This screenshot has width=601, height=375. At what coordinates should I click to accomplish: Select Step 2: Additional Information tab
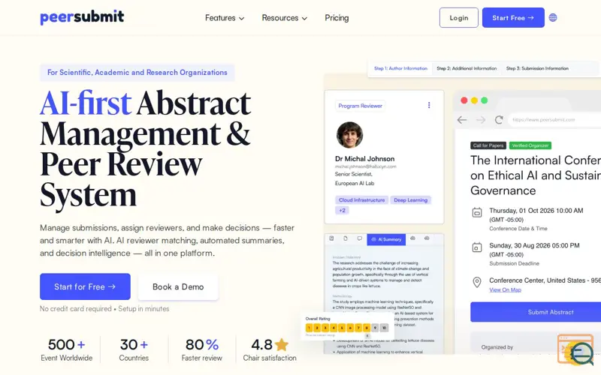pyautogui.click(x=467, y=68)
